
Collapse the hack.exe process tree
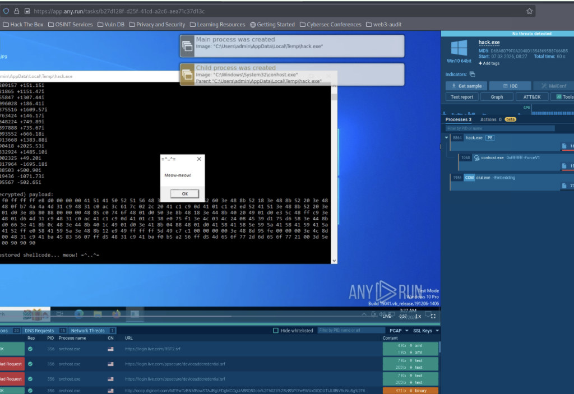447,137
